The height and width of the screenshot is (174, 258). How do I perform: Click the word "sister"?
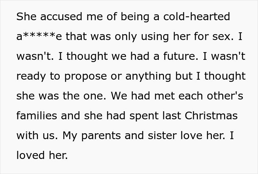click(156, 135)
